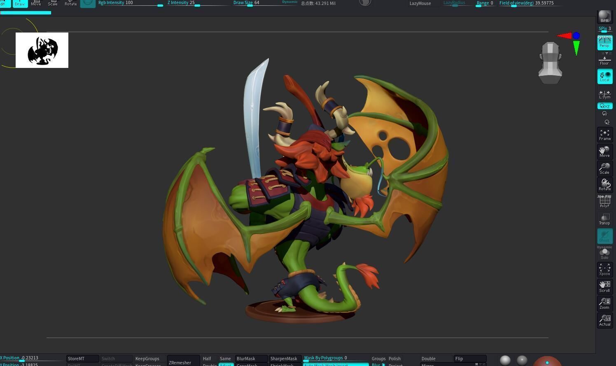Select the left gray material sphere

(x=505, y=360)
